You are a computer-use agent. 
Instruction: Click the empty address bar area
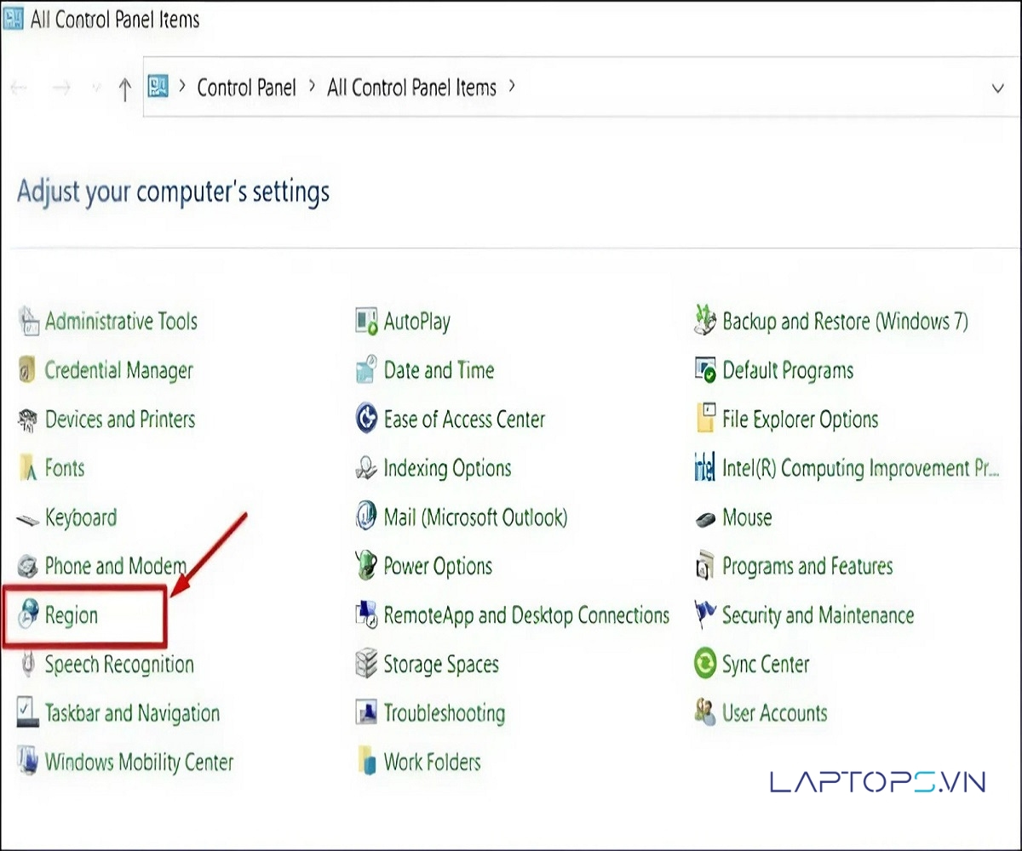[x=749, y=88]
